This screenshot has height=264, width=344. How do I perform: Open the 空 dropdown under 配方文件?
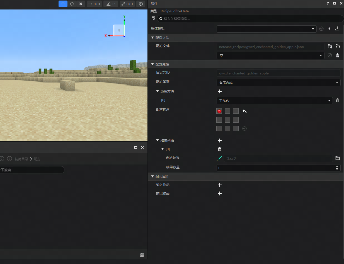pyautogui.click(x=270, y=55)
